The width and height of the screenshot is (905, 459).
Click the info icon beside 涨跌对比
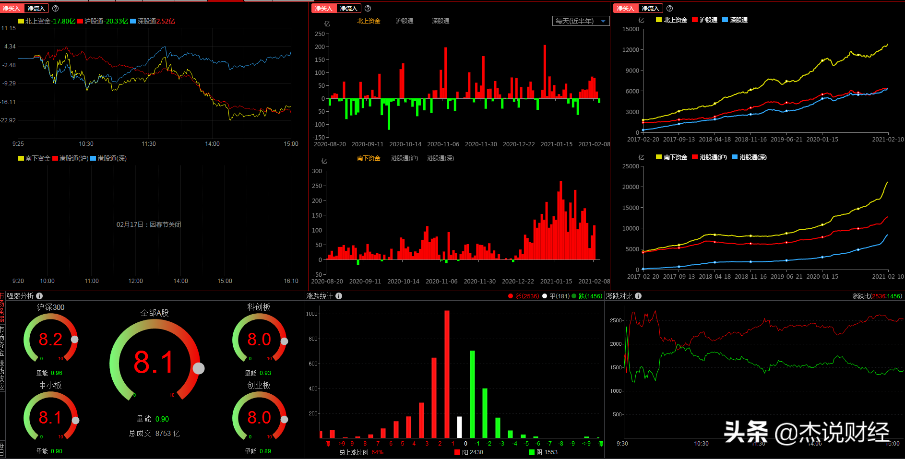[x=638, y=296]
